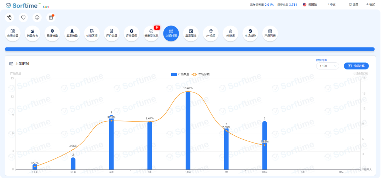
Task: Click the heart favorites icon
Action: point(23,18)
